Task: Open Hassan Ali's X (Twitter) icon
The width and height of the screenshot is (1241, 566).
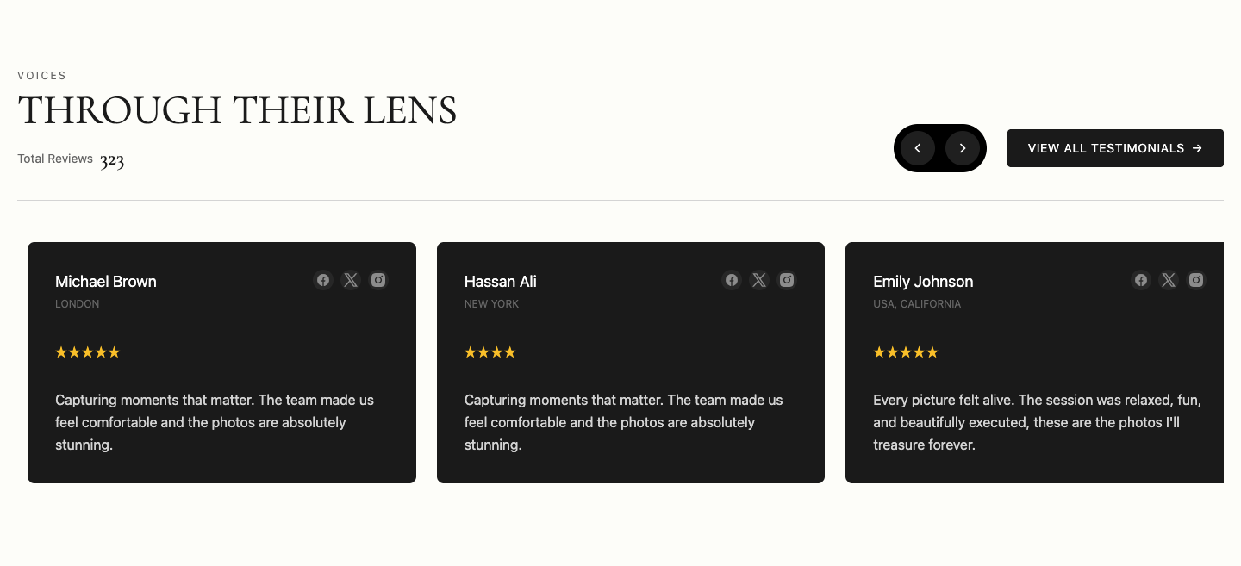Action: (x=759, y=280)
